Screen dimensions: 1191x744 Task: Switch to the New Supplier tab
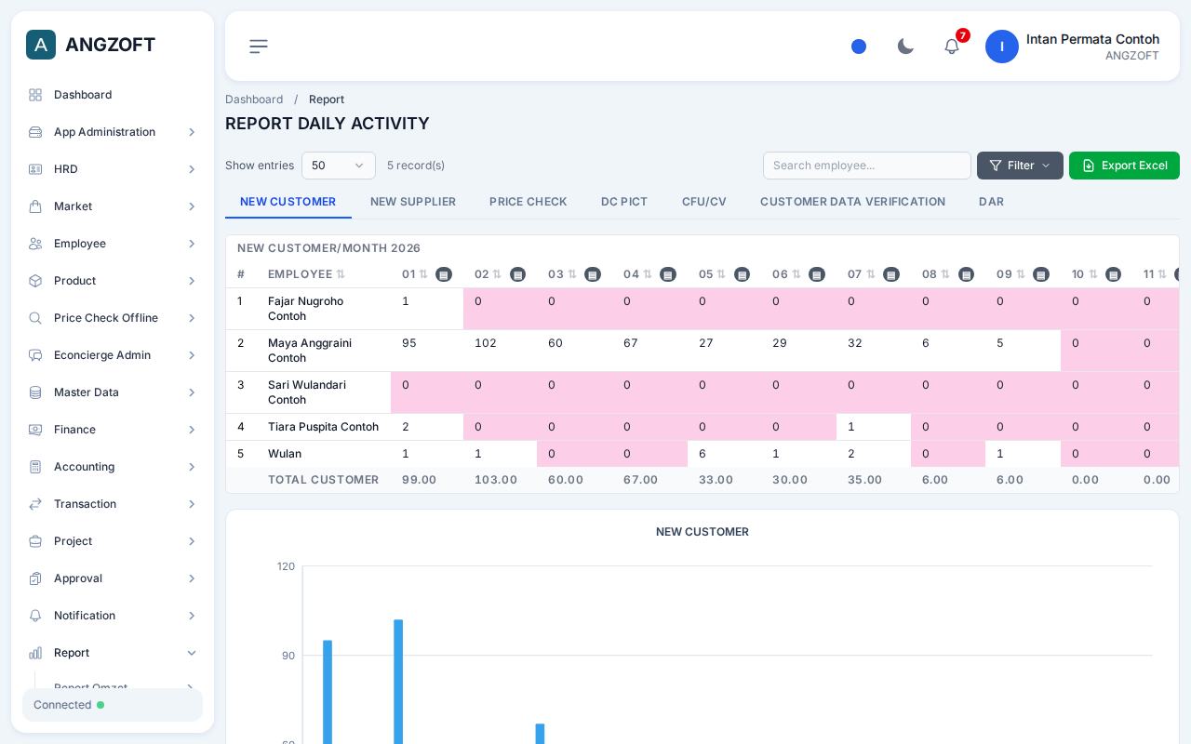coord(413,202)
